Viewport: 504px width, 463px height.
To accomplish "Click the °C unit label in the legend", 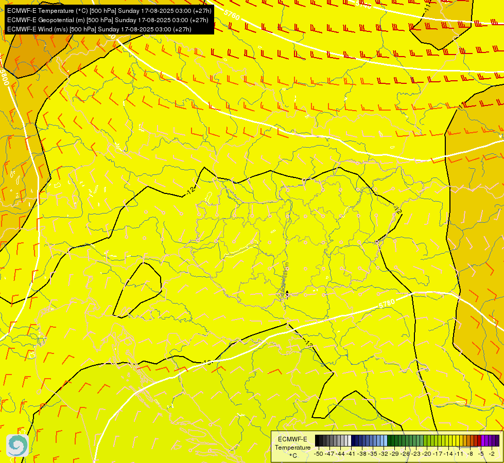I will coord(293,456).
